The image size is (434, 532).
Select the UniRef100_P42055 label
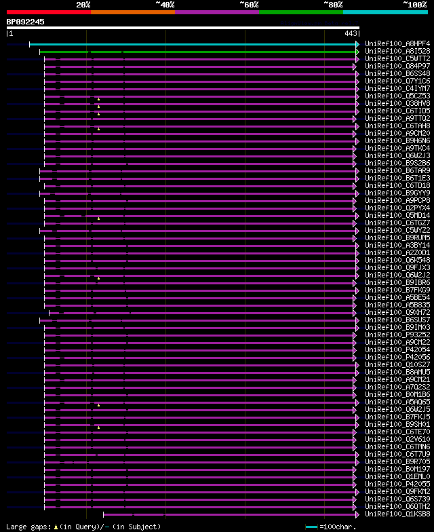click(x=397, y=484)
